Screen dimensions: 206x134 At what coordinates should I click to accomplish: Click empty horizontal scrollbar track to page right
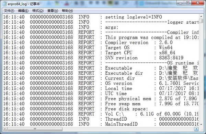coord(128,129)
